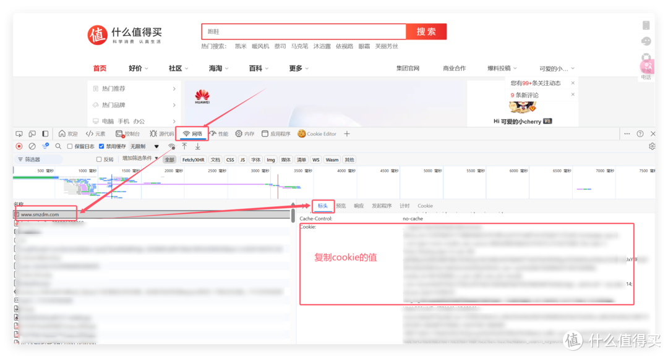Start or stop network recording with the red record icon
668x357 pixels.
[19, 146]
